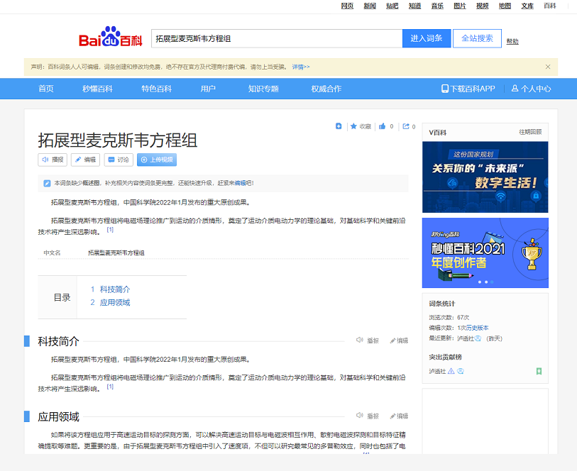
Task: Open 个人中心 in nav bar
Action: (x=531, y=89)
